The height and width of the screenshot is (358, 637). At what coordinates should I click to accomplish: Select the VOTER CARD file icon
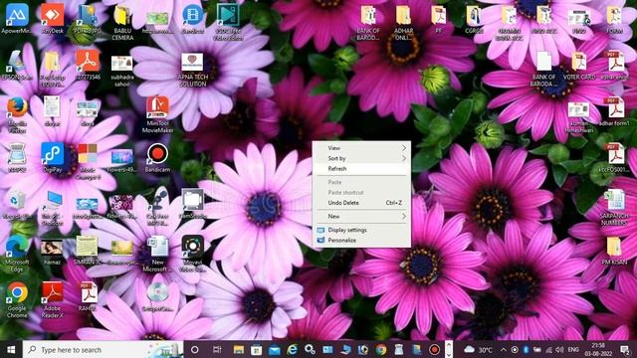(x=579, y=66)
